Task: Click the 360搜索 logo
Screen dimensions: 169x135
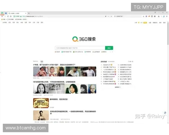Action: point(84,39)
